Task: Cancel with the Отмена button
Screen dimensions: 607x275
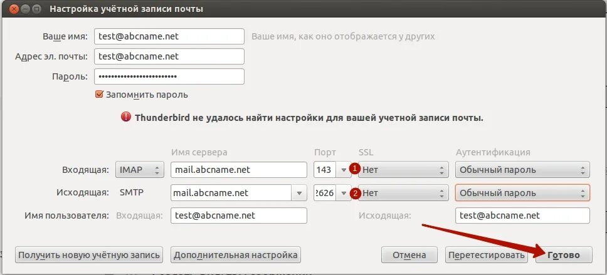Action: tap(409, 255)
